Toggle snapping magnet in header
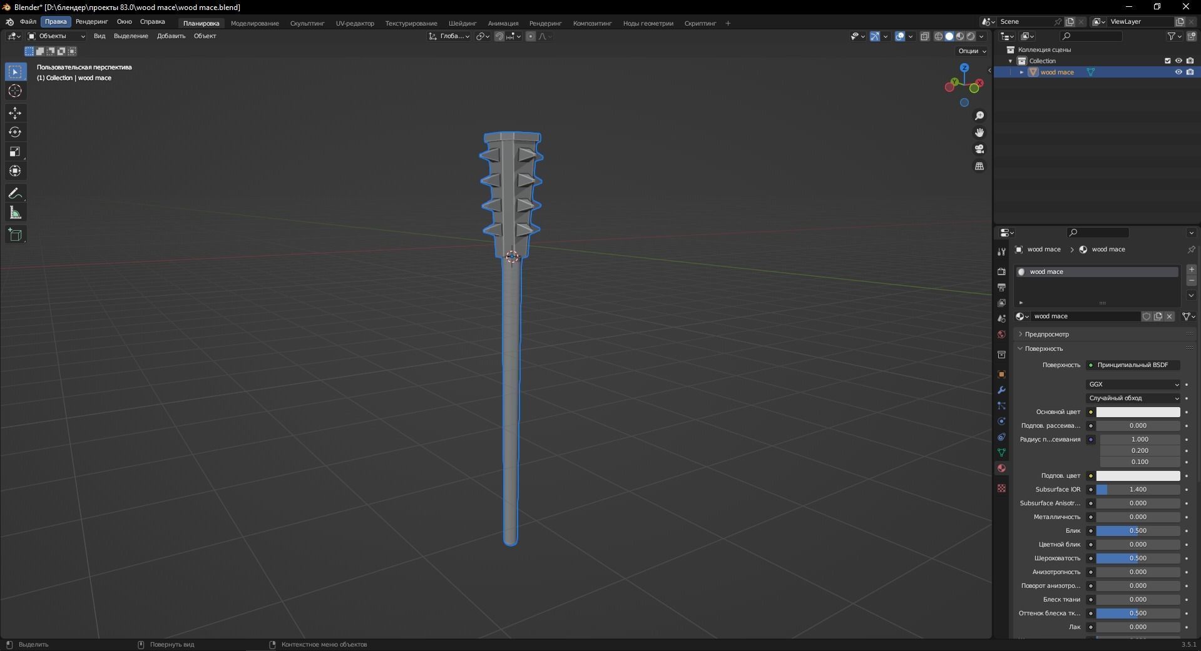This screenshot has height=651, width=1201. [x=499, y=36]
